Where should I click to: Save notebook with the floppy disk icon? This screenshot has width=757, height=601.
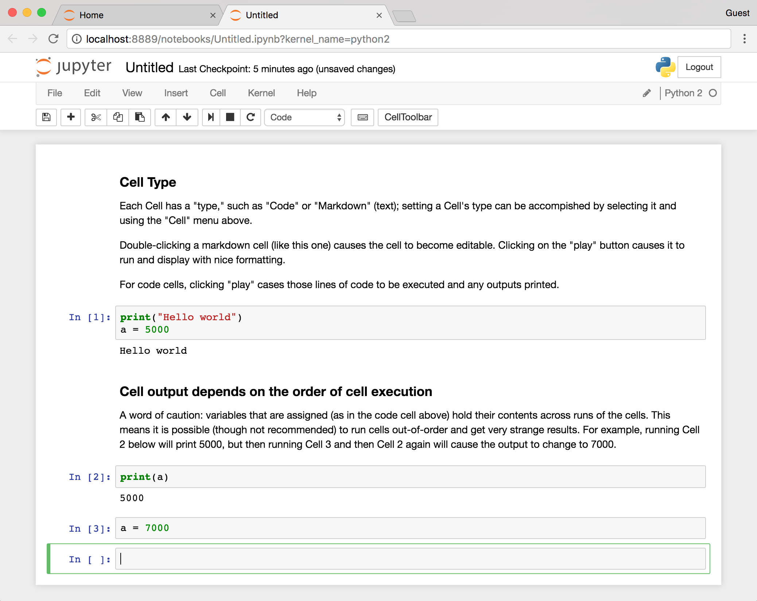46,117
